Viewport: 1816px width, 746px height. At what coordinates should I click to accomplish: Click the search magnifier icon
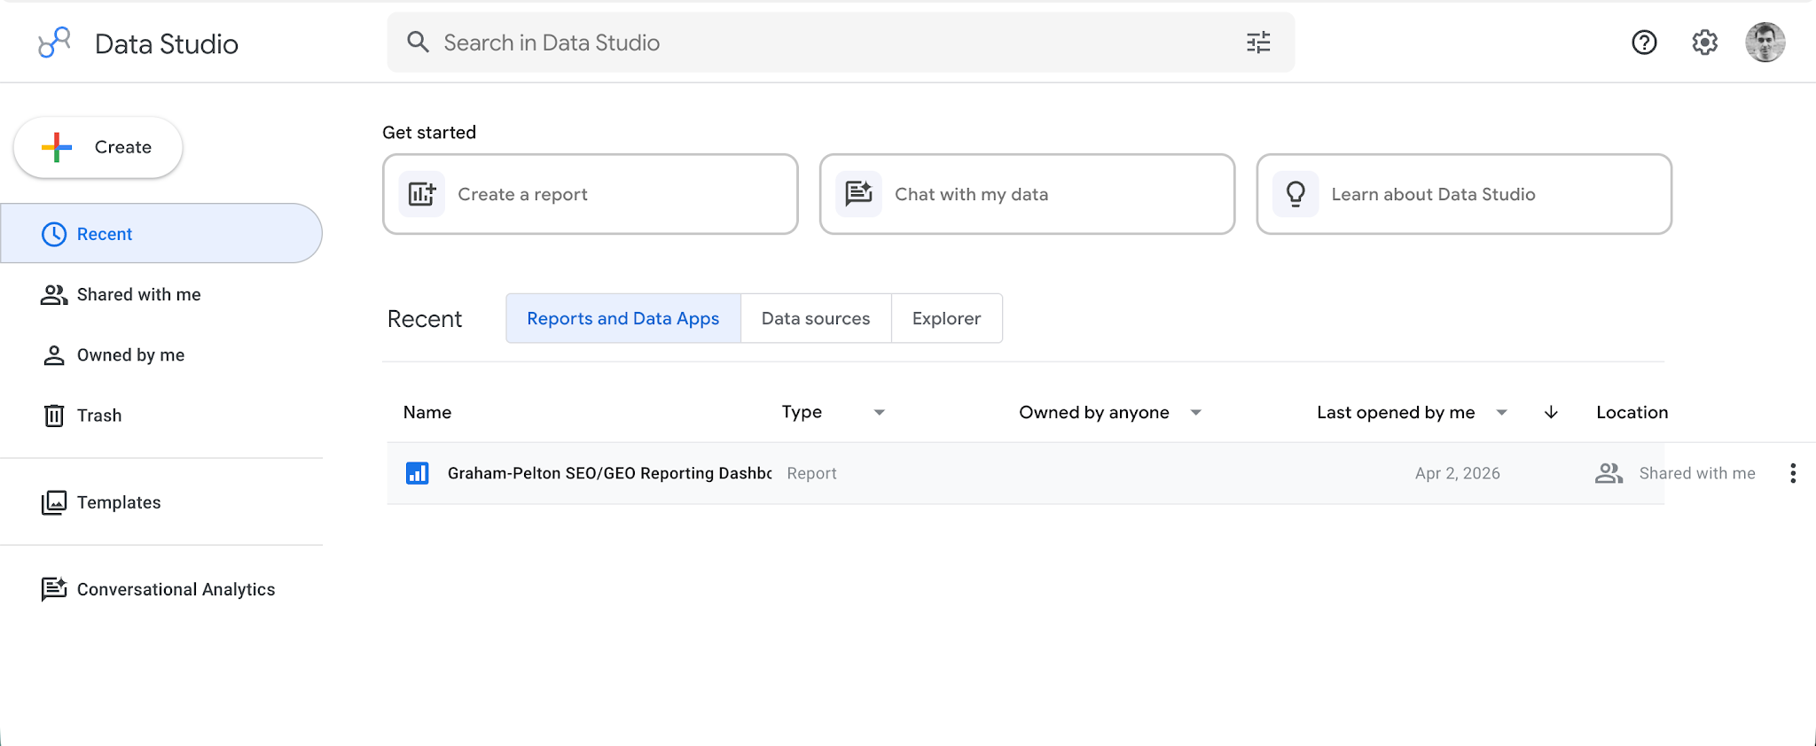pos(418,42)
